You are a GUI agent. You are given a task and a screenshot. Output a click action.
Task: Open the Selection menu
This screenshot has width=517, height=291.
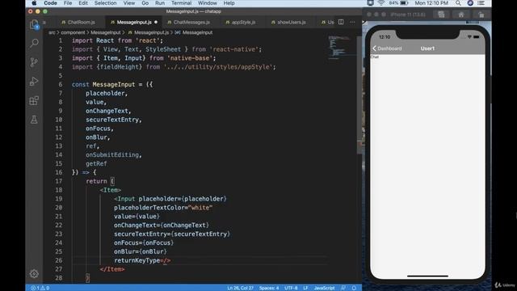pyautogui.click(x=106, y=3)
